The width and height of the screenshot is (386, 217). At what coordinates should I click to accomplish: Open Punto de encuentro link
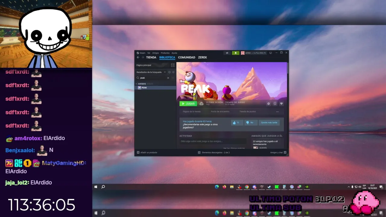[x=220, y=112]
